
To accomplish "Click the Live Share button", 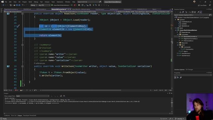I will pyautogui.click(x=202, y=5).
